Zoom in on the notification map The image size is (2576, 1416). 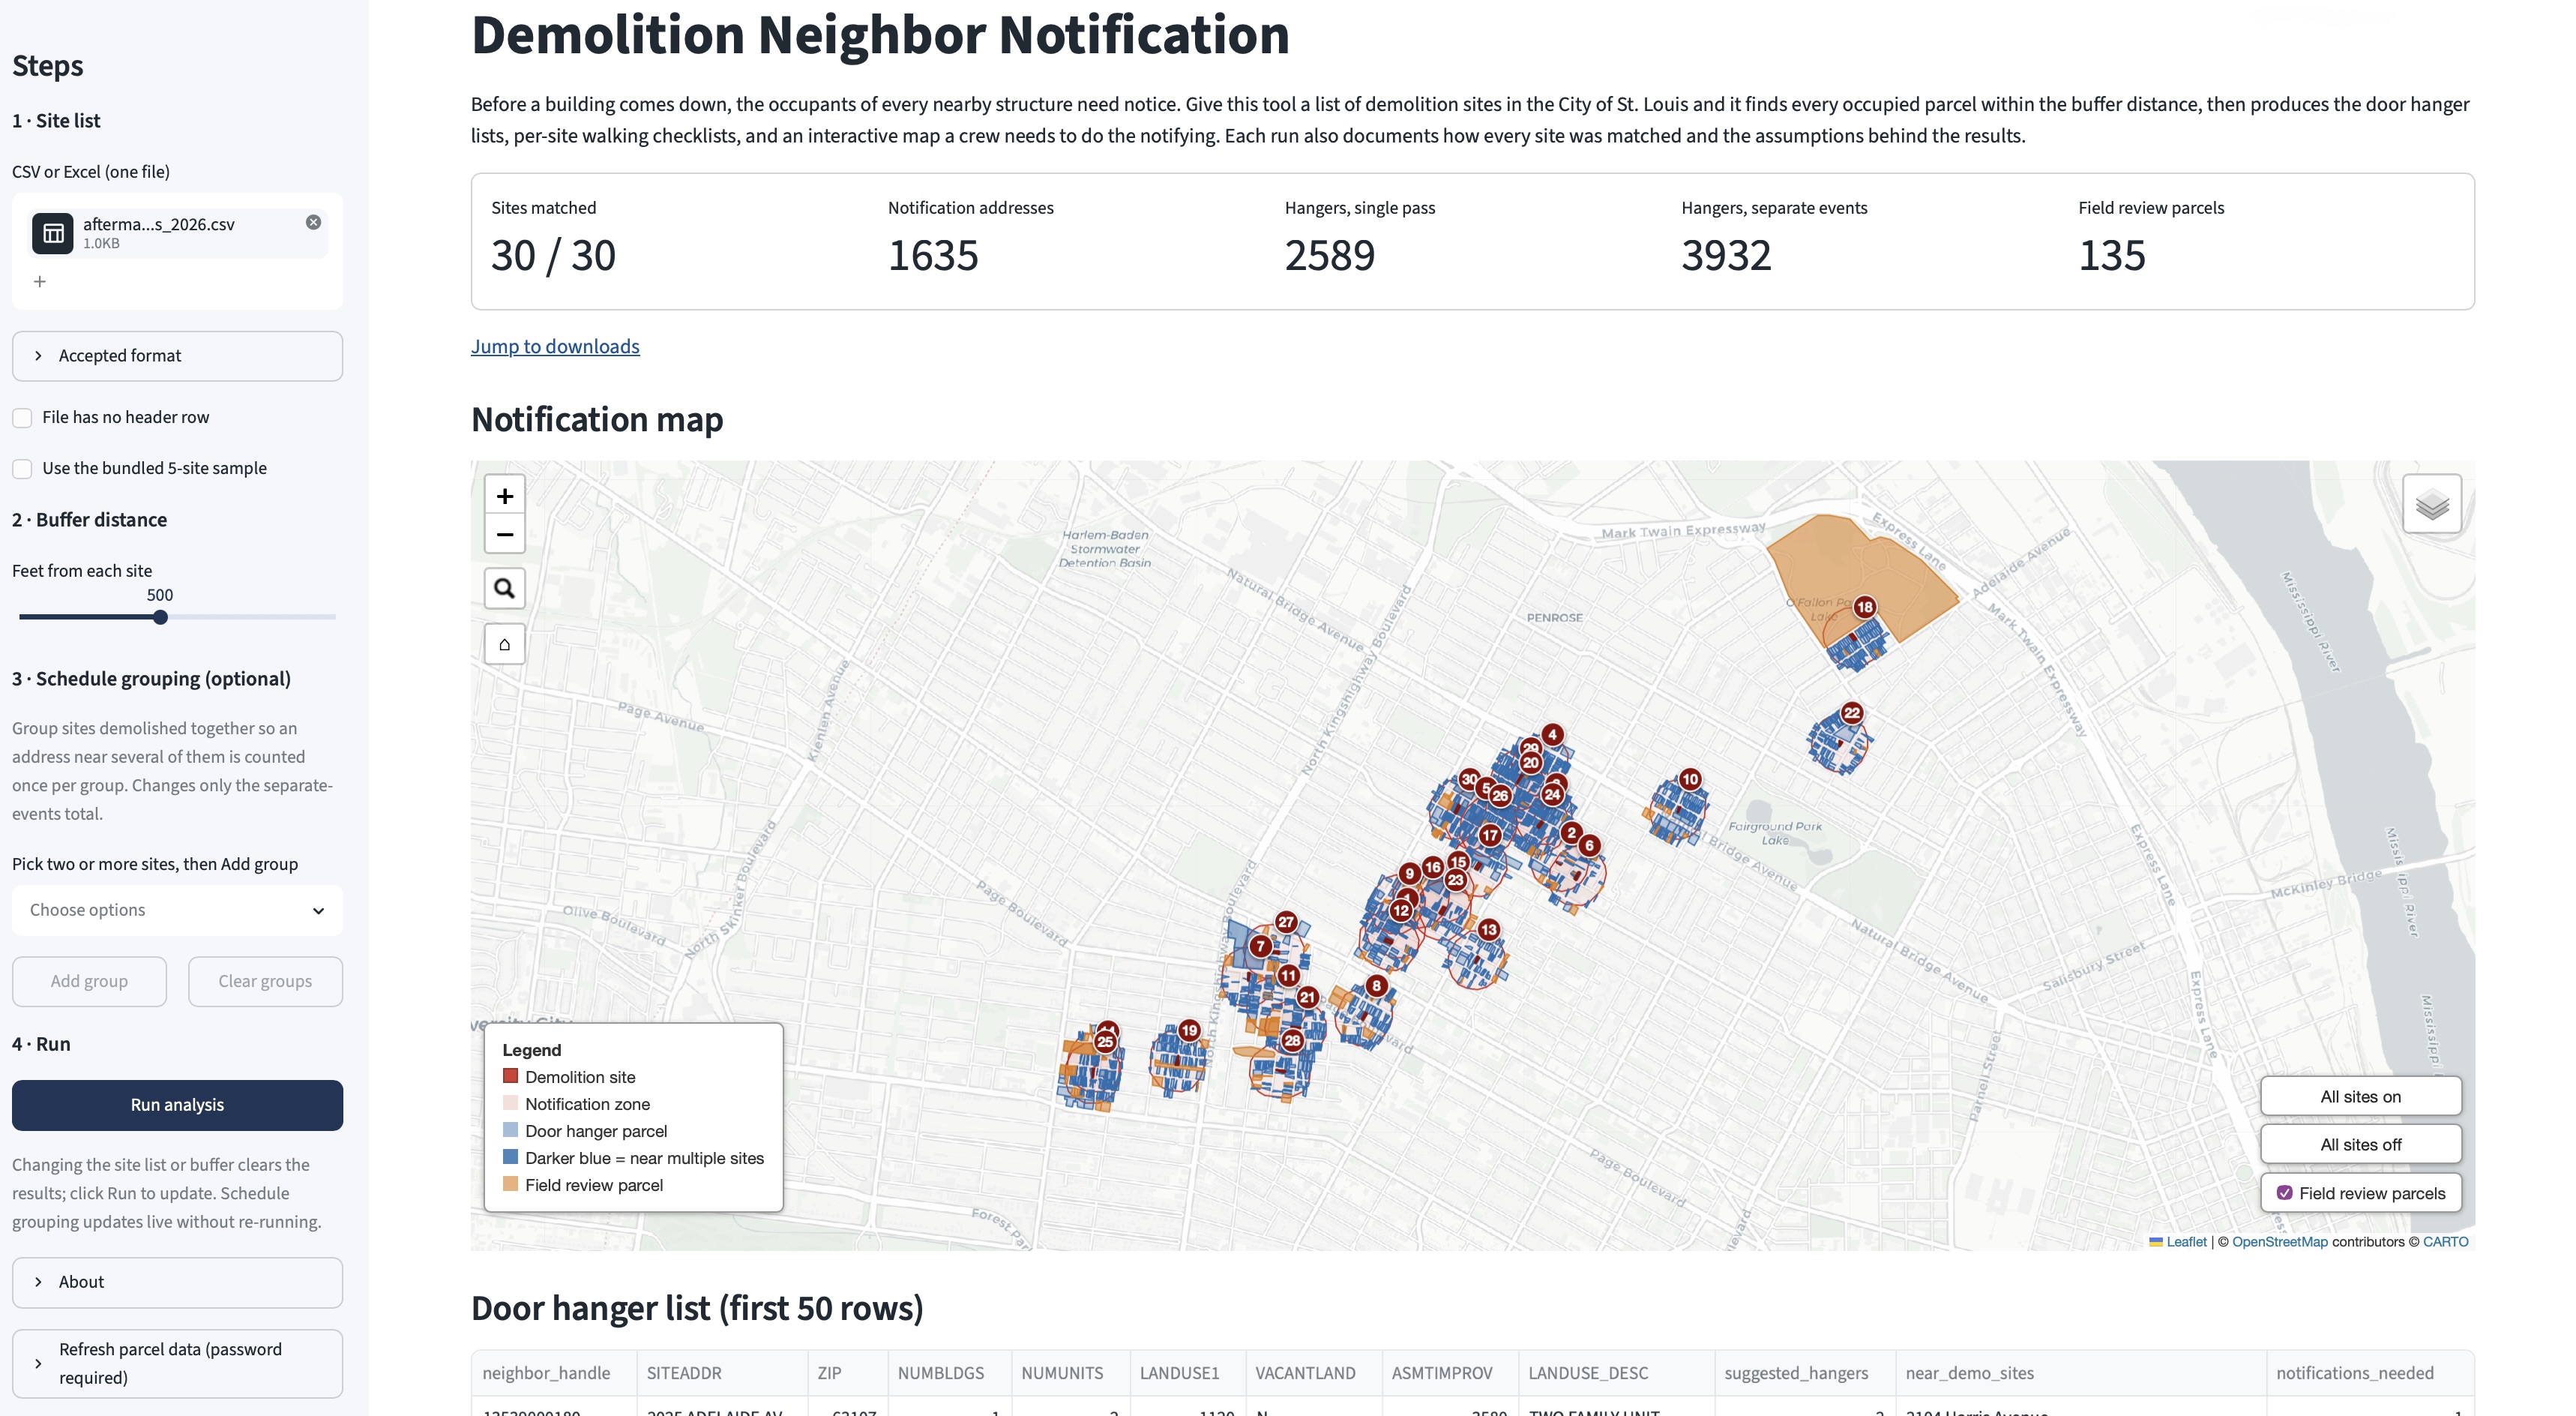(505, 495)
